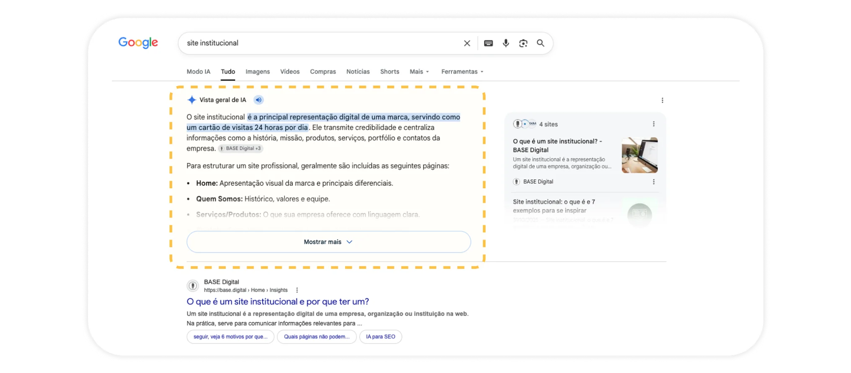Clear the search query with X

467,43
